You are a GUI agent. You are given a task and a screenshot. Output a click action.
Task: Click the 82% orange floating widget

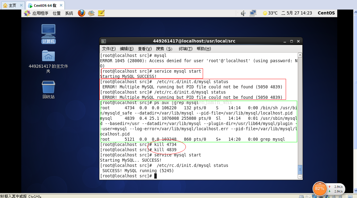click(x=320, y=188)
